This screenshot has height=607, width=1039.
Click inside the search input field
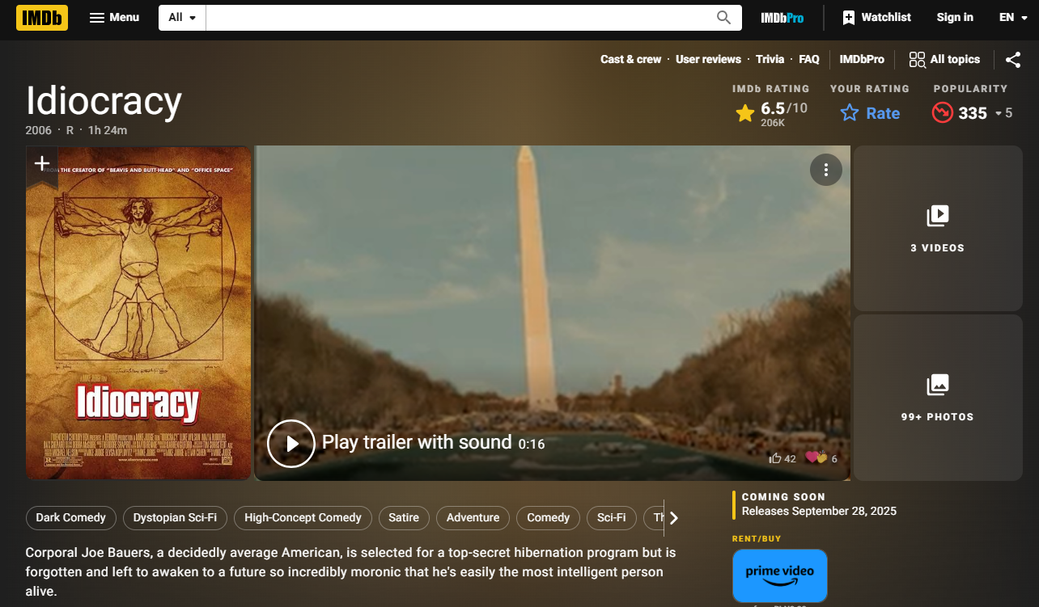(x=457, y=18)
